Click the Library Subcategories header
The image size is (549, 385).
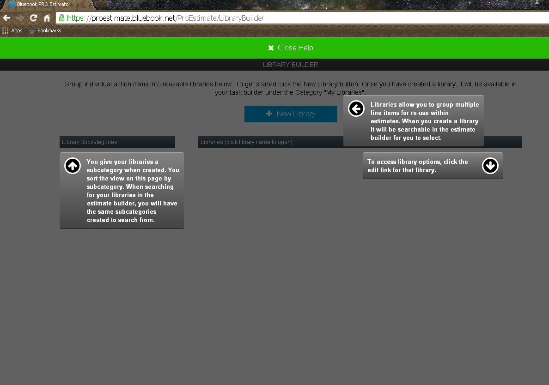pos(117,142)
